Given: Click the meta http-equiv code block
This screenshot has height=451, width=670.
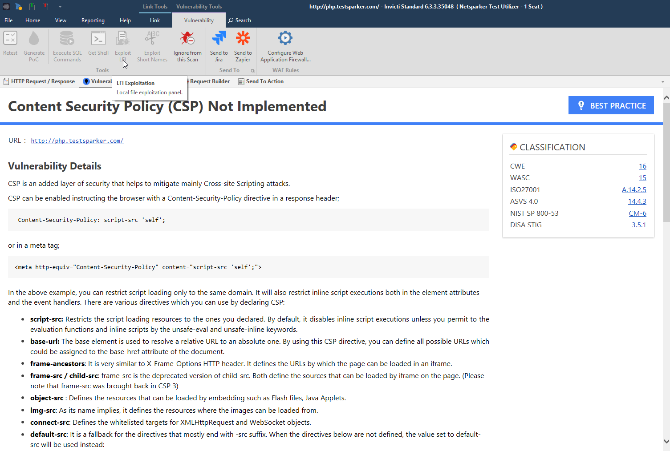Looking at the screenshot, I should click(248, 267).
